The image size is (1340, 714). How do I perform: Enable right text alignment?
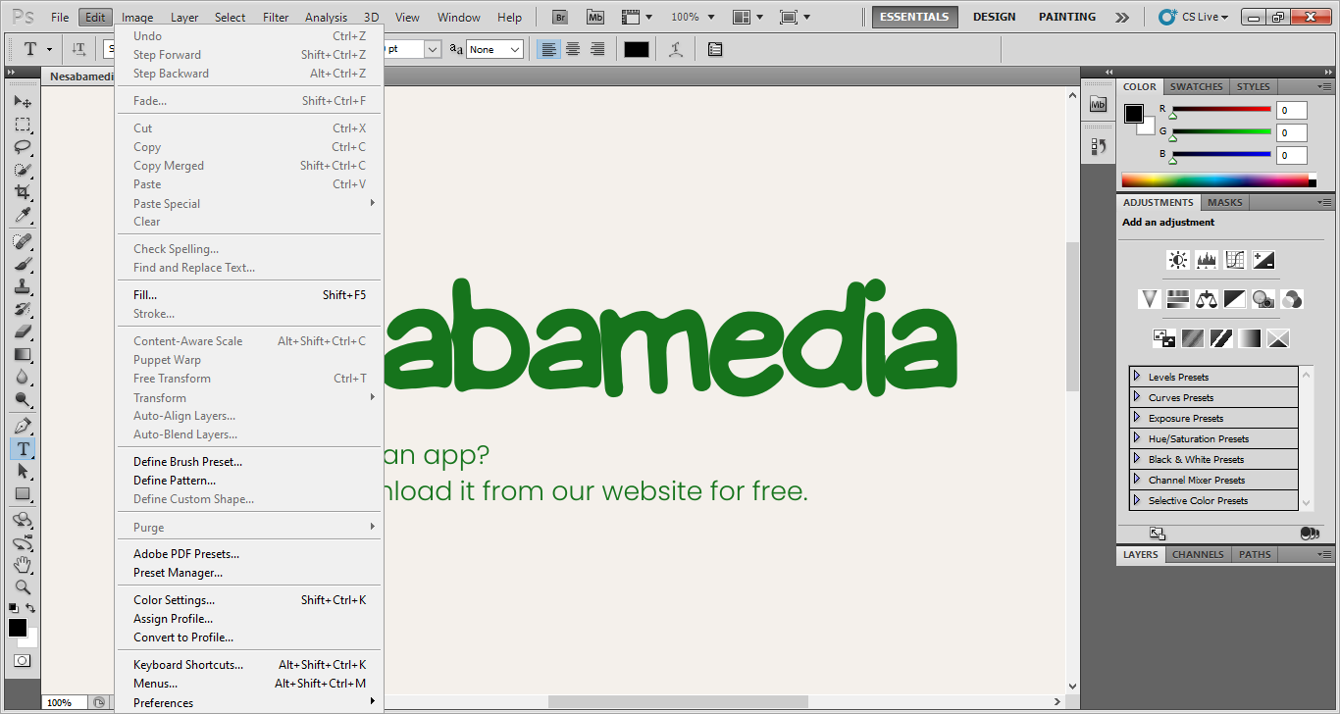click(x=597, y=49)
